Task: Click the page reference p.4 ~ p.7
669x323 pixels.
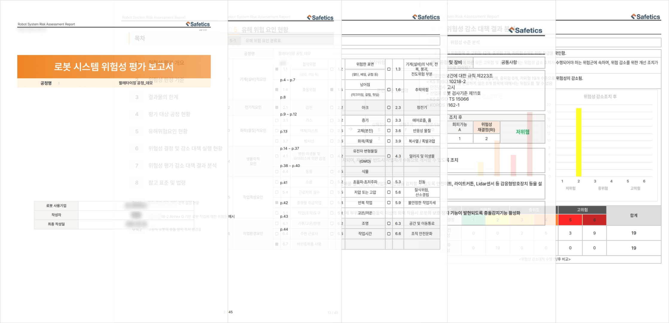Action: pos(288,80)
